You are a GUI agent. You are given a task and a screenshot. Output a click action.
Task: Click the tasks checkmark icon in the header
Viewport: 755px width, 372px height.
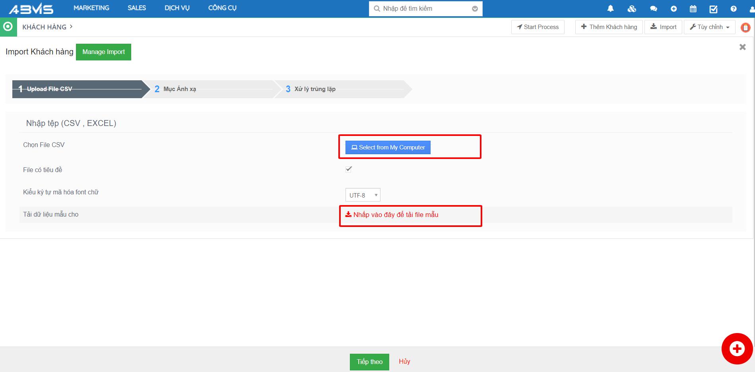(x=713, y=9)
